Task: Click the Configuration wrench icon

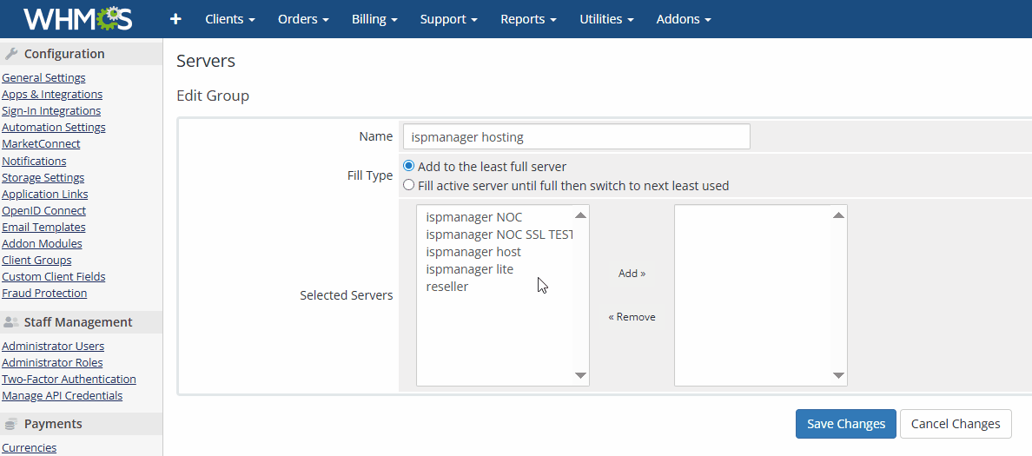Action: pos(11,54)
